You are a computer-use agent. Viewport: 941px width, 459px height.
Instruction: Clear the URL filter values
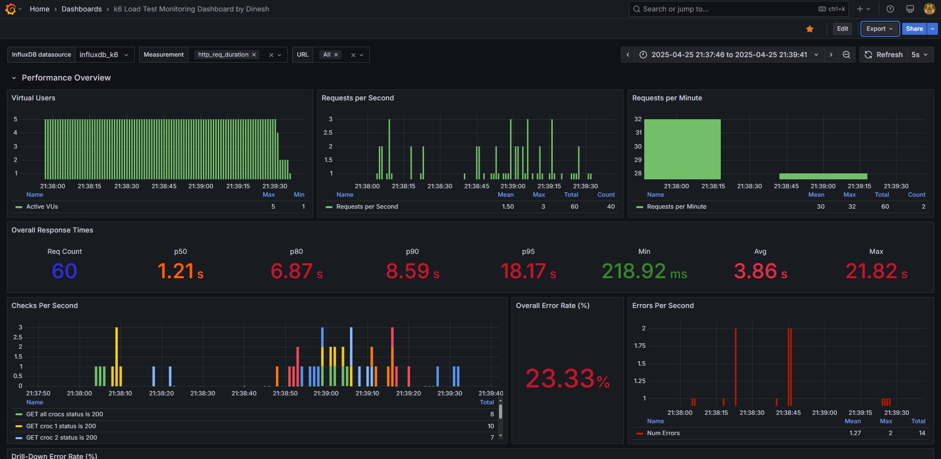click(353, 55)
